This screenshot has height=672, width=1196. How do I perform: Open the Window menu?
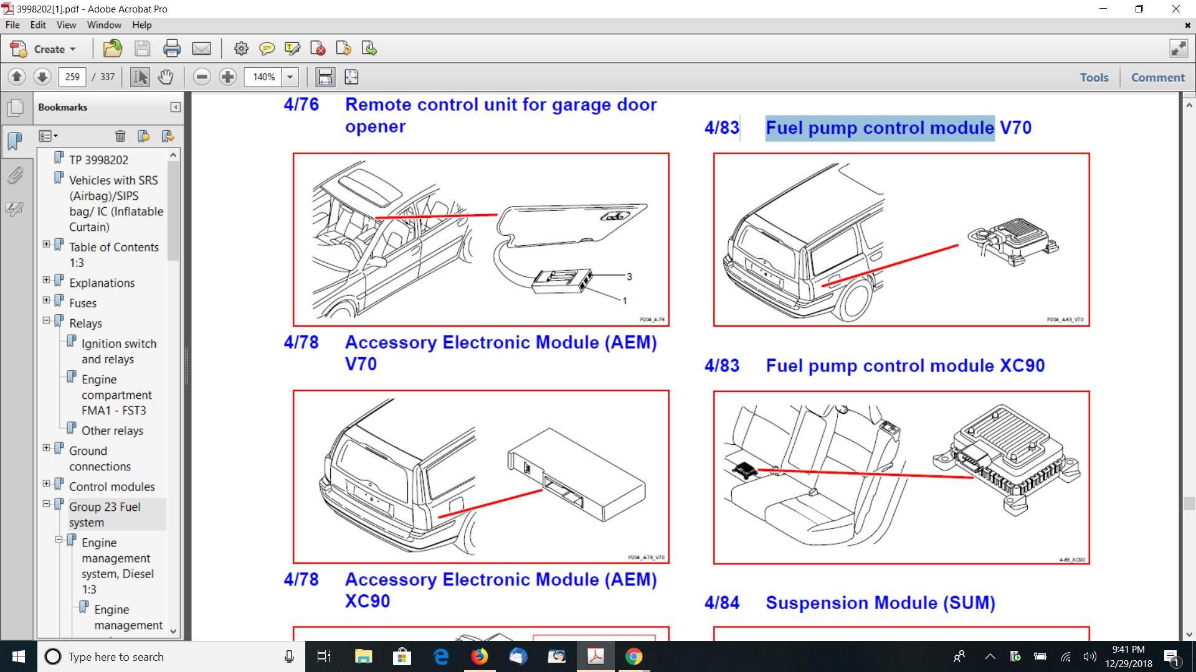pyautogui.click(x=104, y=25)
